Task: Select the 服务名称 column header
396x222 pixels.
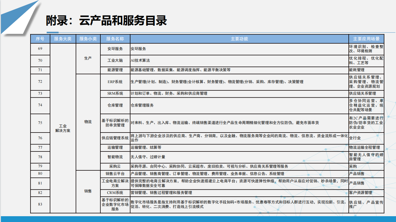Action: (x=115, y=39)
